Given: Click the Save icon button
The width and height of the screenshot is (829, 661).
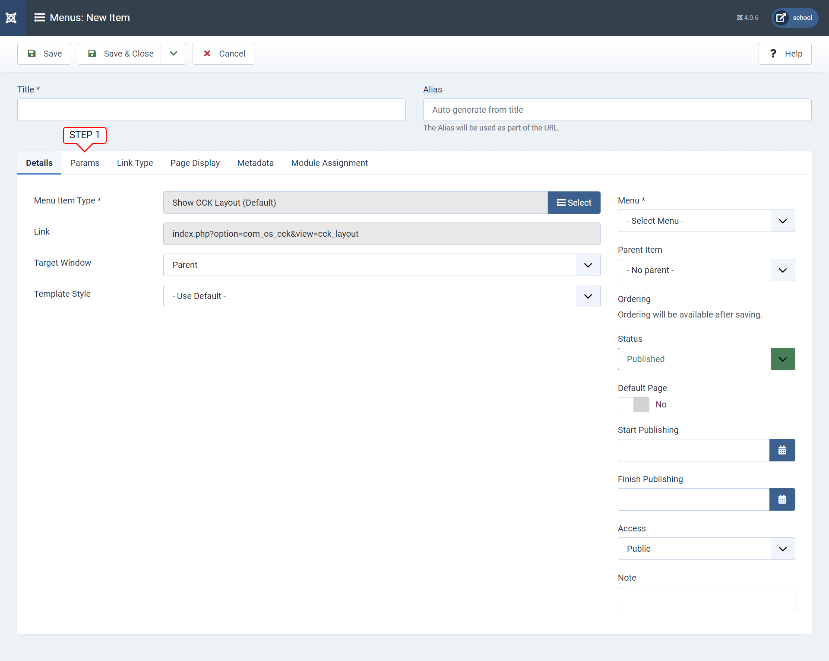Looking at the screenshot, I should pos(32,53).
